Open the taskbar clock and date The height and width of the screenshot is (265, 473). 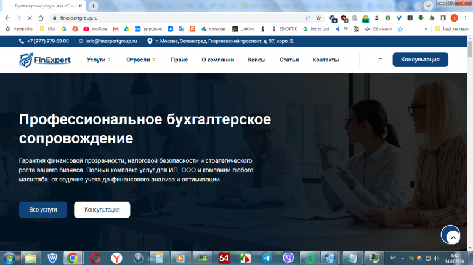coord(455,258)
